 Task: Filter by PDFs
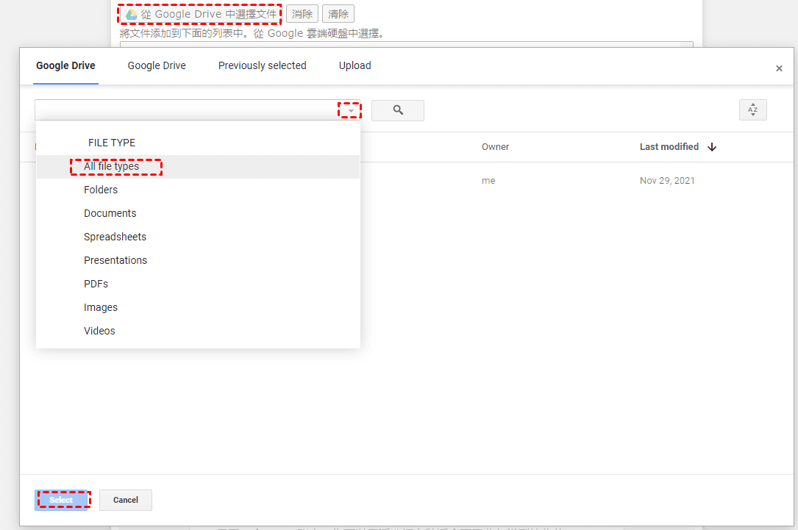[x=198, y=284]
